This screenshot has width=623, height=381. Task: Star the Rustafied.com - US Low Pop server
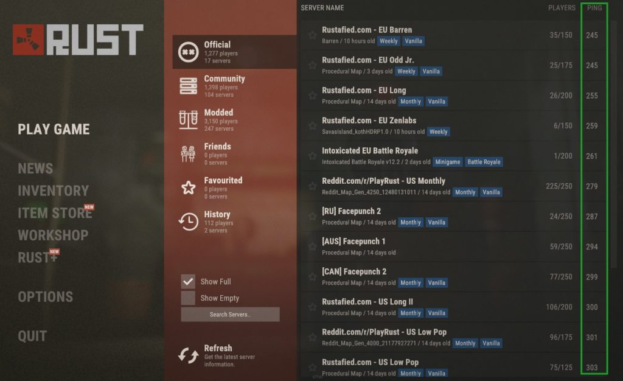313,367
